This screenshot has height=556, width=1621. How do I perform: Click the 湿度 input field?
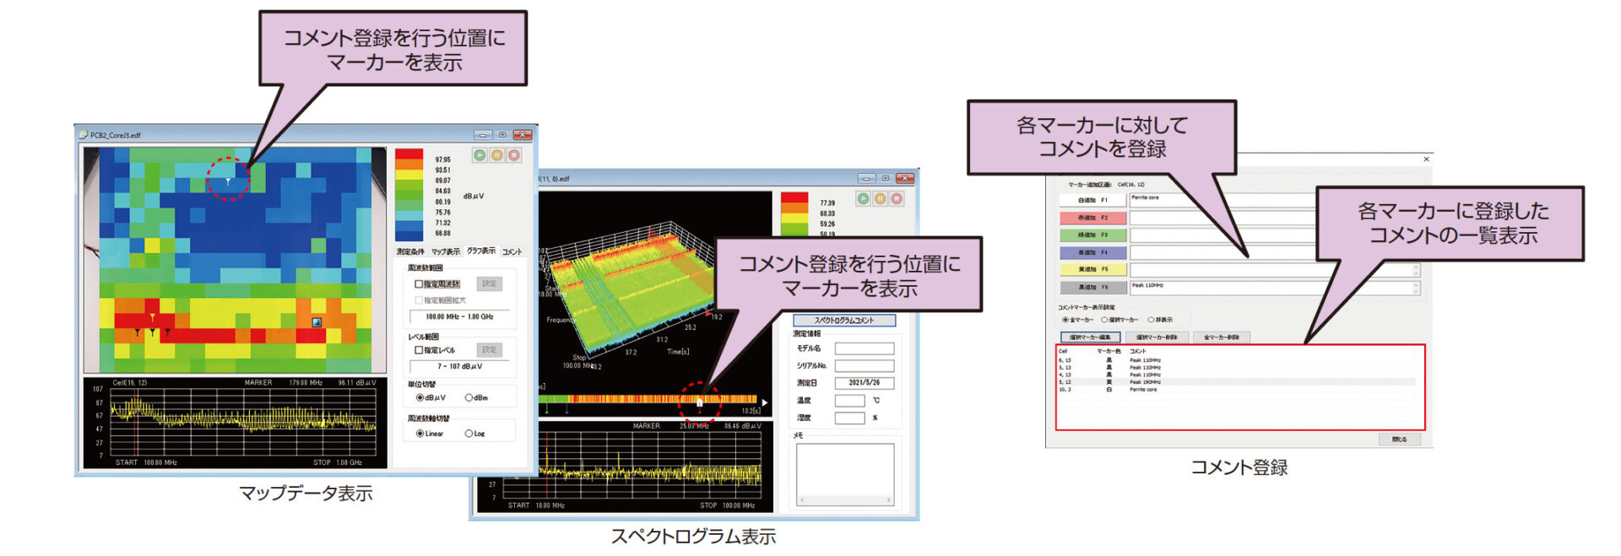pyautogui.click(x=849, y=418)
